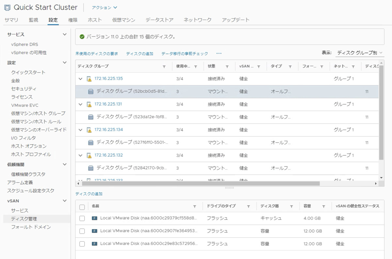
Task: Click the flash disk icon of naa.6000c29e83c572956
Action: click(95, 244)
